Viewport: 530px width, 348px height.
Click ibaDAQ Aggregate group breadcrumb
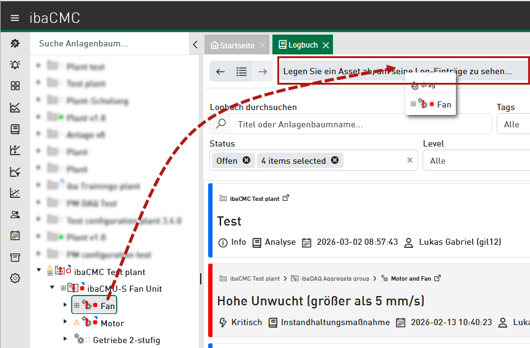click(x=335, y=279)
